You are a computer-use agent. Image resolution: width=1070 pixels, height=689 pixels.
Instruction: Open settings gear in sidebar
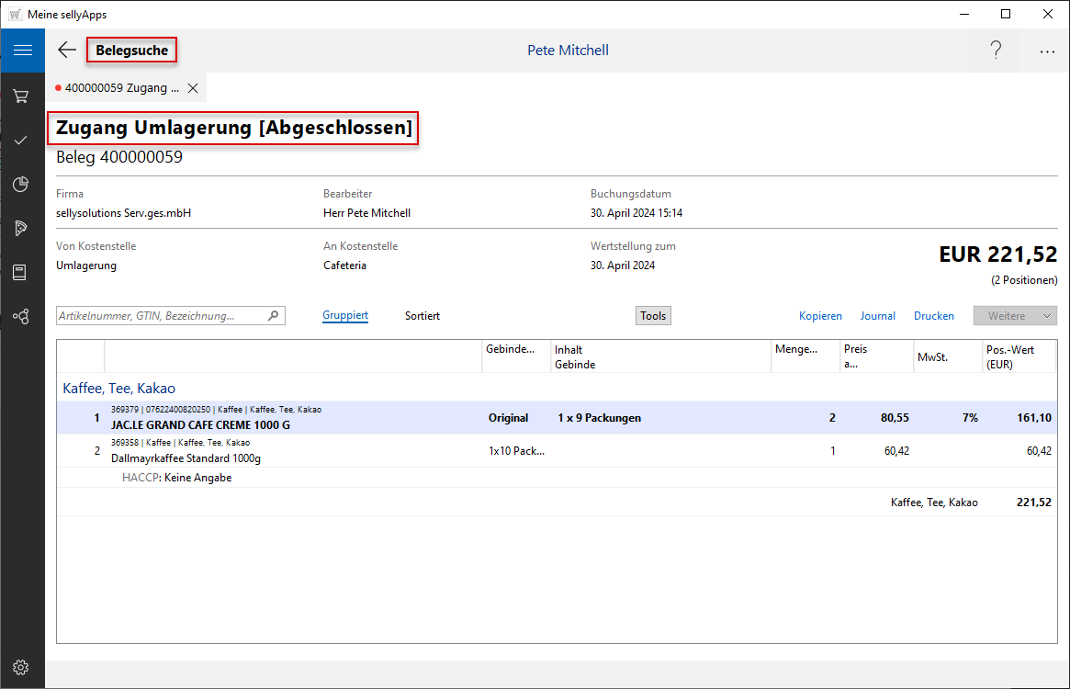pos(21,667)
